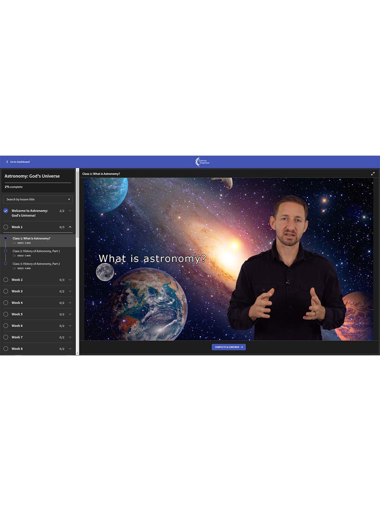The image size is (380, 511).
Task: Toggle the Week 2 completion circle
Action: [x=6, y=280]
